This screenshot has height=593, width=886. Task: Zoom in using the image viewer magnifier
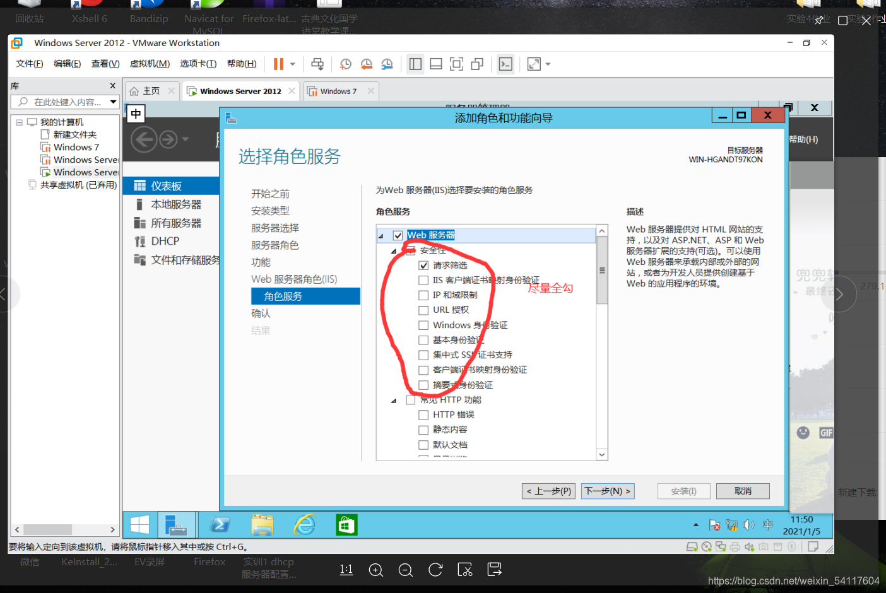click(x=376, y=570)
